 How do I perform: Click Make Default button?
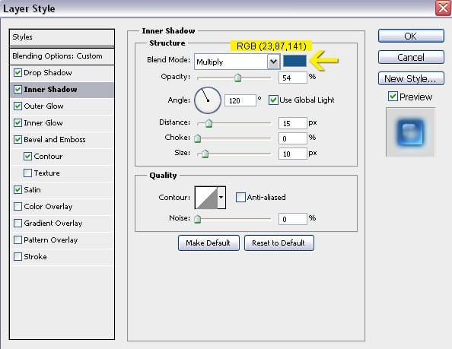pyautogui.click(x=208, y=243)
